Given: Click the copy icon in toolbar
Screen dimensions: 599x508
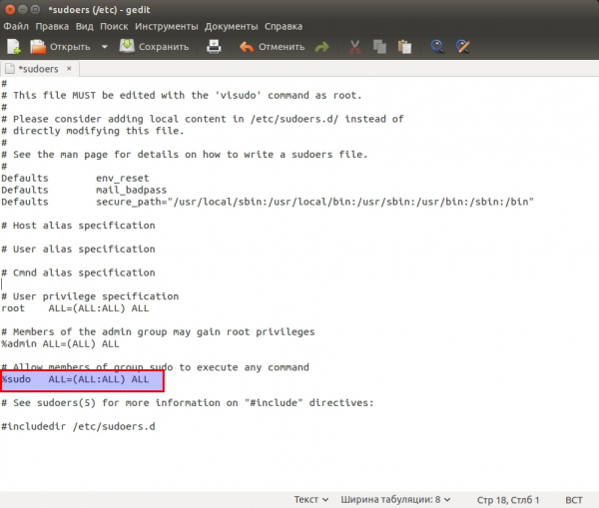Looking at the screenshot, I should (x=379, y=46).
